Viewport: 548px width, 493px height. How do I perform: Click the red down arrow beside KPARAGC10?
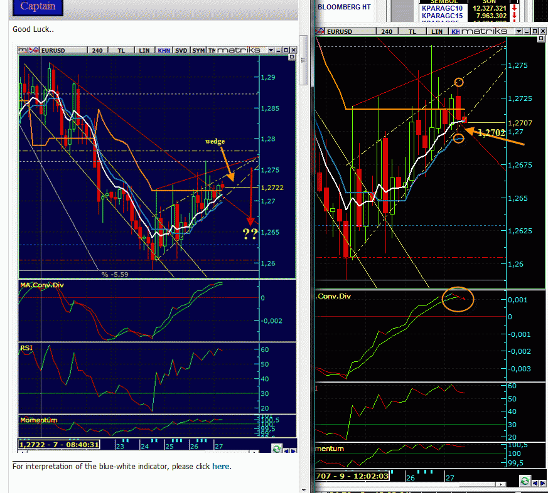pos(514,8)
